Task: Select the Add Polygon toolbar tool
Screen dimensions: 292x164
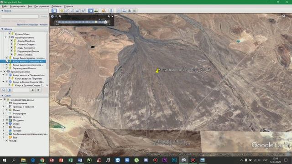Action: pyautogui.click(x=67, y=11)
